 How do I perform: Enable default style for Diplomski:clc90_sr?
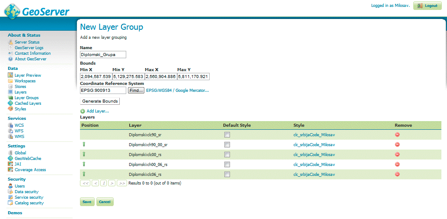(x=227, y=135)
